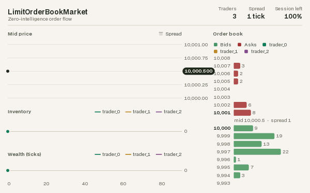This screenshot has height=193, width=310.
Task: Click the x-axis tick label 60
Action: (123, 184)
